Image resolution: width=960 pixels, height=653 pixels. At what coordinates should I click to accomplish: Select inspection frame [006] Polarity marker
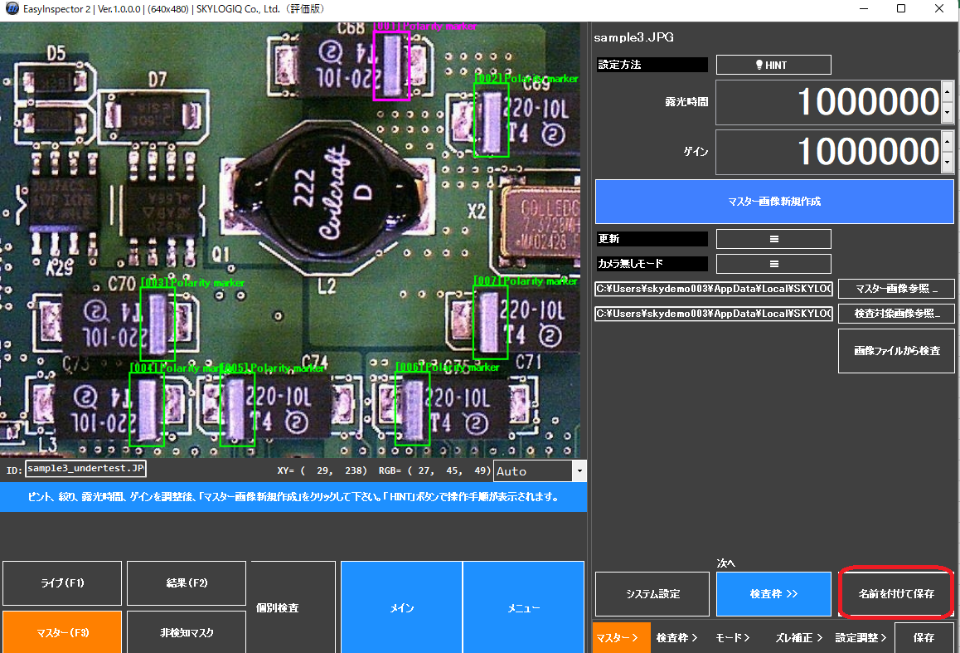click(x=412, y=408)
